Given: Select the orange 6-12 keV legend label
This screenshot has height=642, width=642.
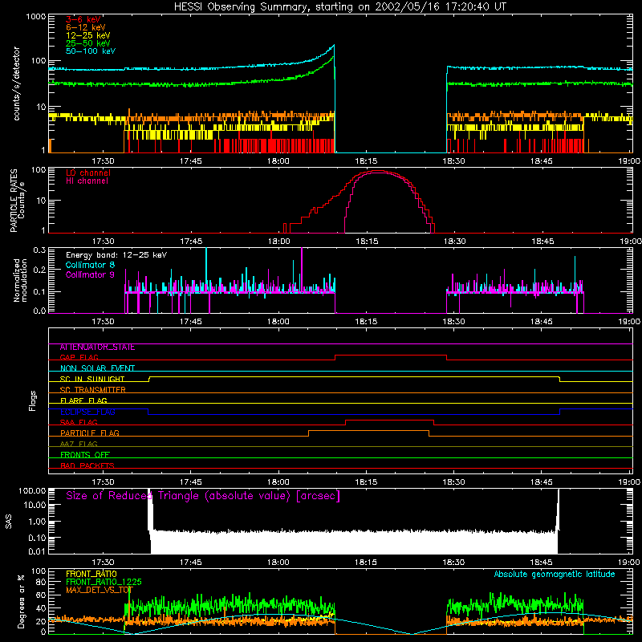Looking at the screenshot, I should click(86, 27).
